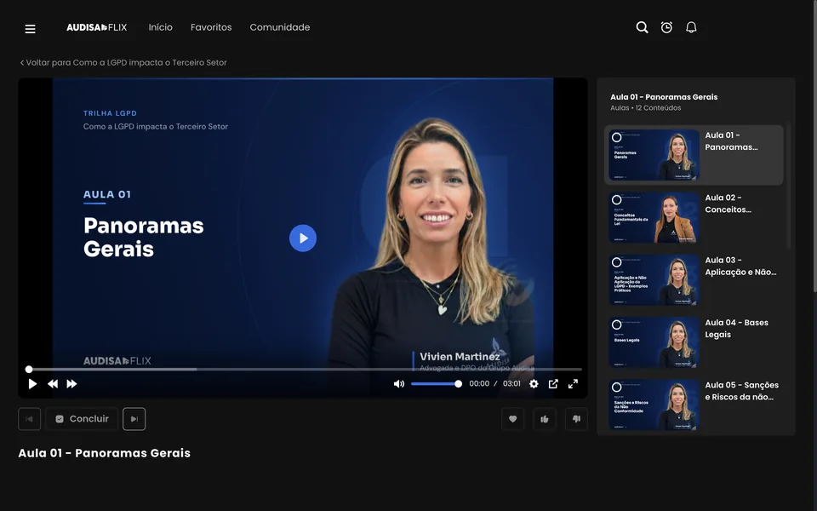Open the watch later clock icon

666,27
